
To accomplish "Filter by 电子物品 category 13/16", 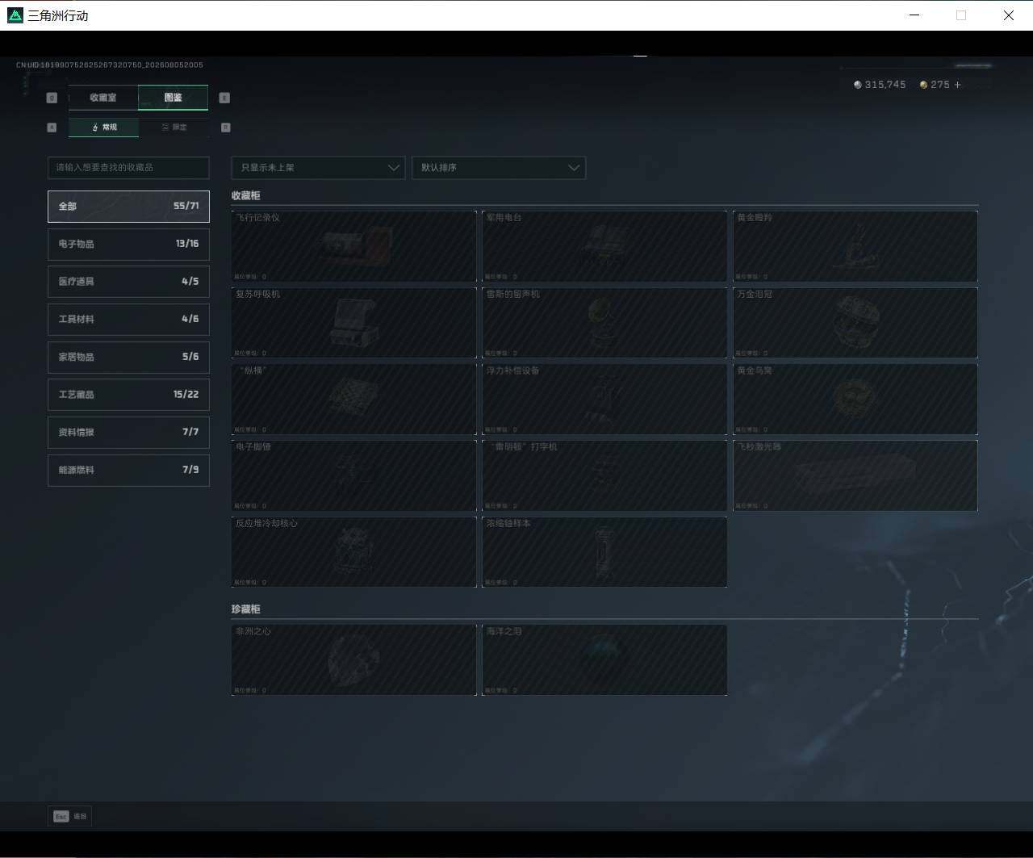I will coord(128,244).
